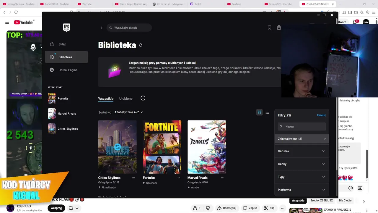The height and width of the screenshot is (213, 378).
Task: Open the emoji picker in live chat
Action: (351, 188)
